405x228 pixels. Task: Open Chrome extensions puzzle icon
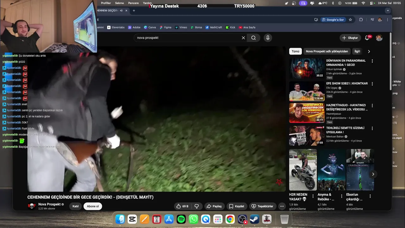[361, 20]
